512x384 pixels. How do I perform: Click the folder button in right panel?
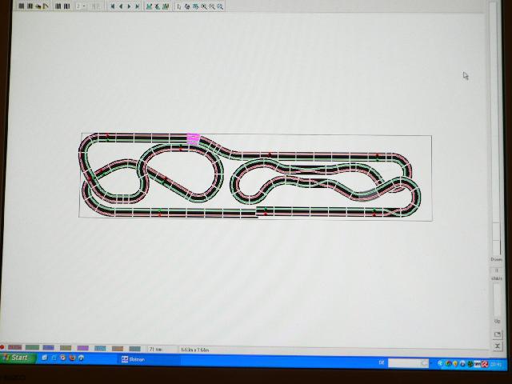[497, 334]
